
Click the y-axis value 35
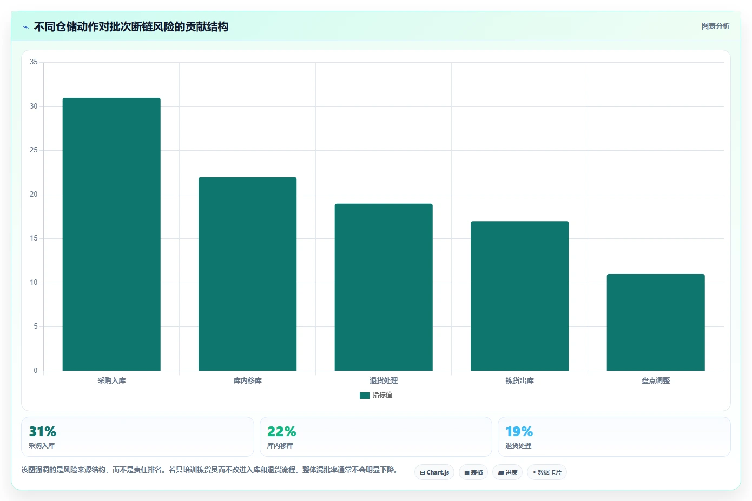pos(34,62)
